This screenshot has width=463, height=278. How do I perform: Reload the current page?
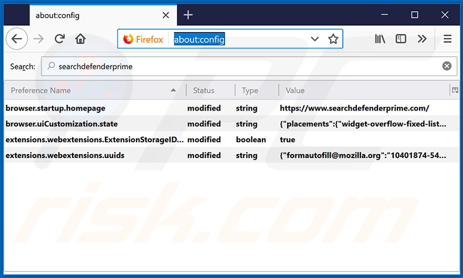59,39
